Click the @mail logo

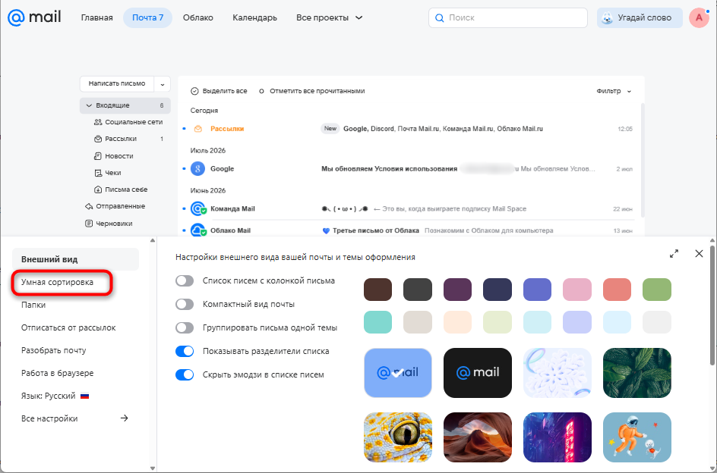pos(34,17)
